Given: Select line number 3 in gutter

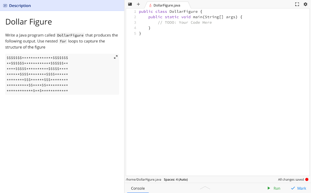Looking at the screenshot, I should coord(135,22).
